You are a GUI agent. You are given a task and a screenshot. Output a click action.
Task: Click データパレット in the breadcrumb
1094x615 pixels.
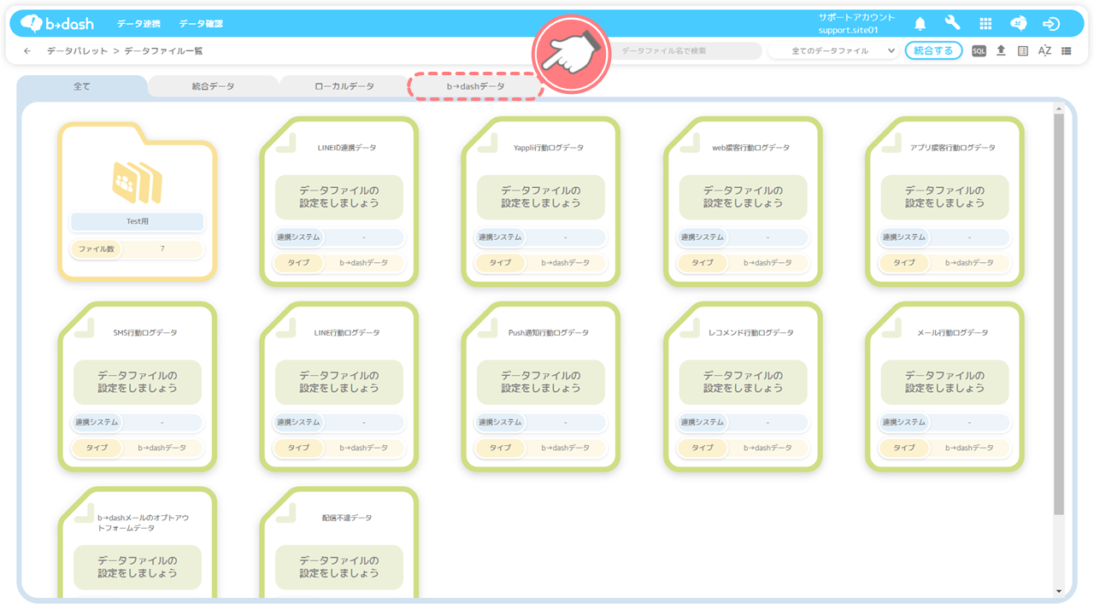tap(77, 51)
